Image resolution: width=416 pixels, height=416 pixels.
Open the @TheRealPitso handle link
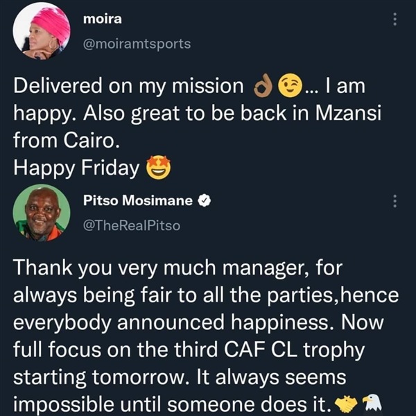click(x=132, y=226)
